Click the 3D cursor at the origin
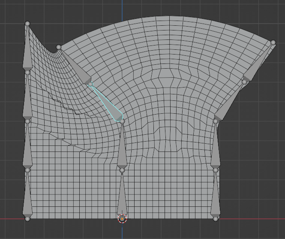This screenshot has height=239, width=285. (122, 219)
